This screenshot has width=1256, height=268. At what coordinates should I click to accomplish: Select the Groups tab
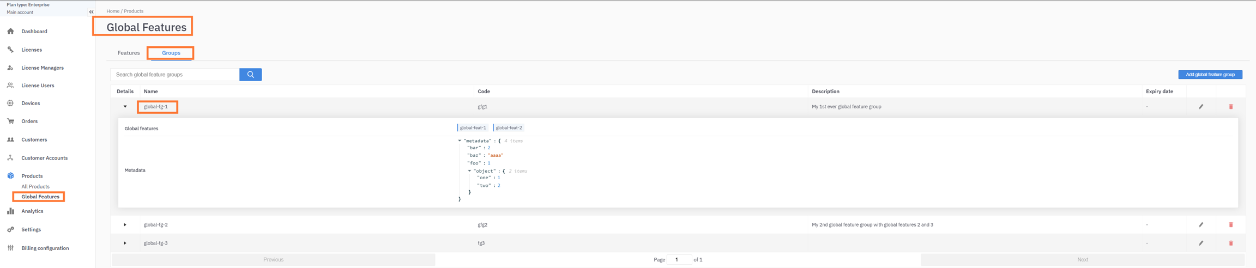coord(171,53)
